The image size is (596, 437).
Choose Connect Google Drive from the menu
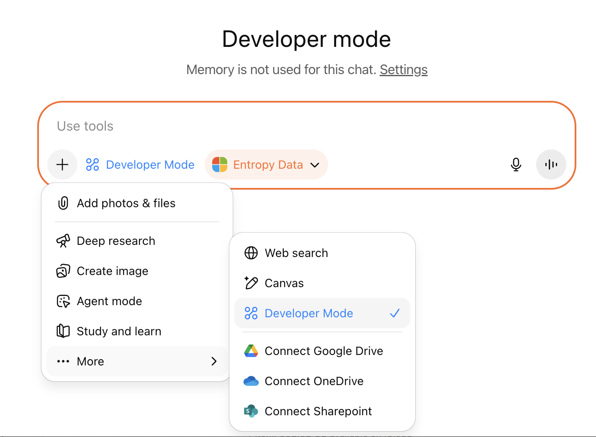(324, 351)
